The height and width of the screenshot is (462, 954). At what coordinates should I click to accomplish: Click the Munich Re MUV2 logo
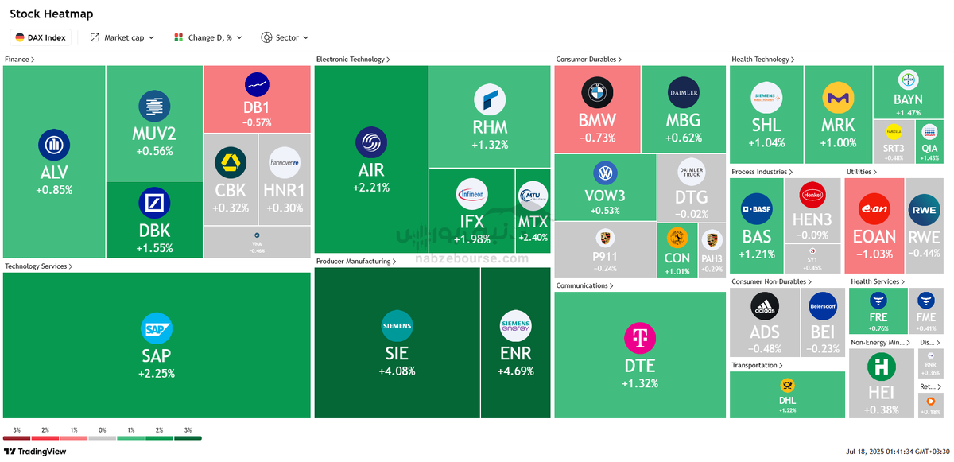point(154,107)
